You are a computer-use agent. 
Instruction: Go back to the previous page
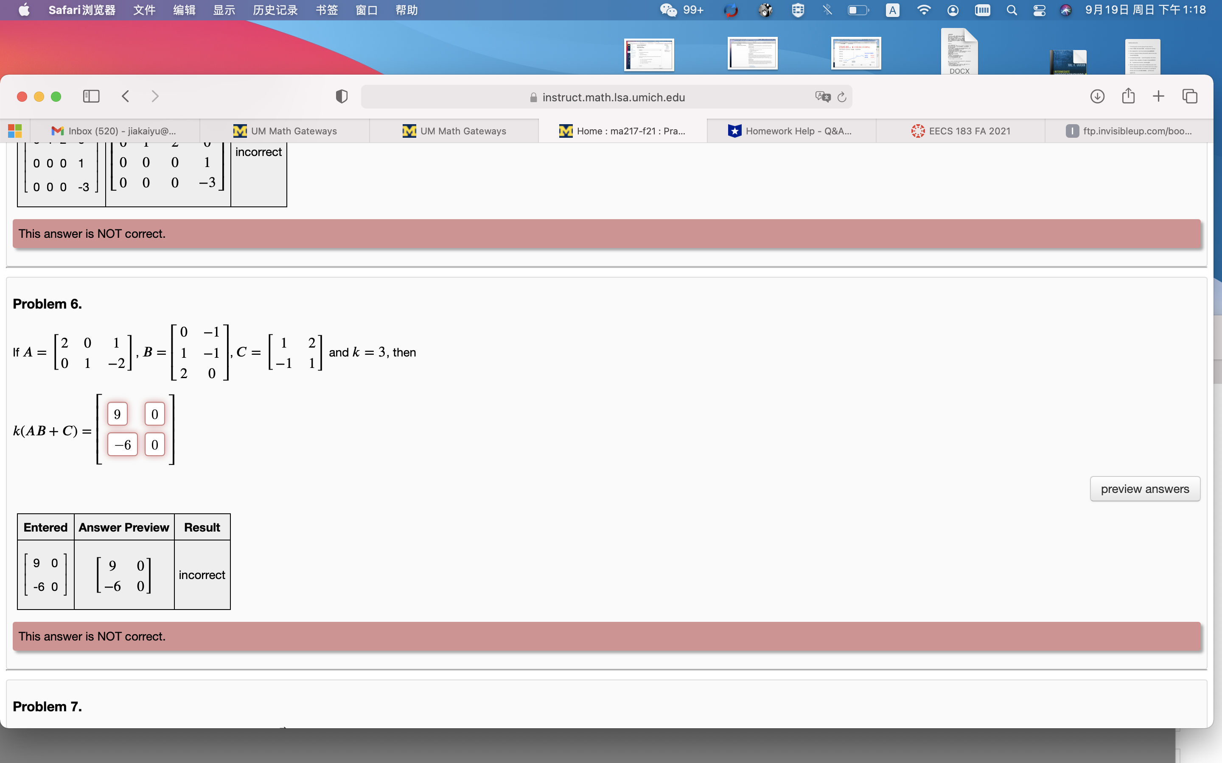click(x=126, y=96)
